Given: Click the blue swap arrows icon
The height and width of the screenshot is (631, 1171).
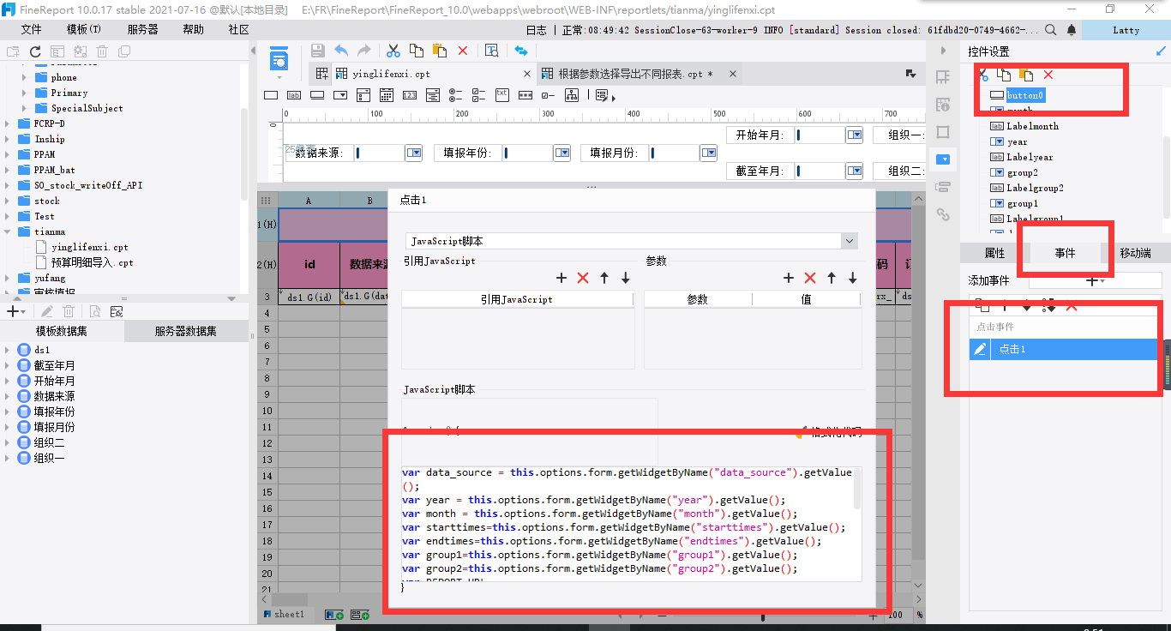Looking at the screenshot, I should [520, 51].
